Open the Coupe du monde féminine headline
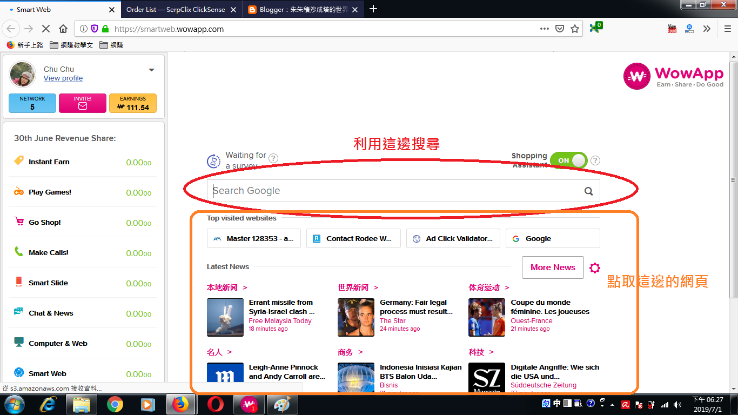 [550, 307]
